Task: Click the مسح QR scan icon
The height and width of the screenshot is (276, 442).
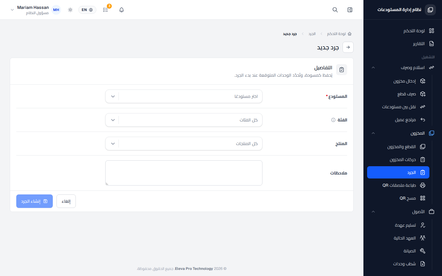Action: (423, 198)
